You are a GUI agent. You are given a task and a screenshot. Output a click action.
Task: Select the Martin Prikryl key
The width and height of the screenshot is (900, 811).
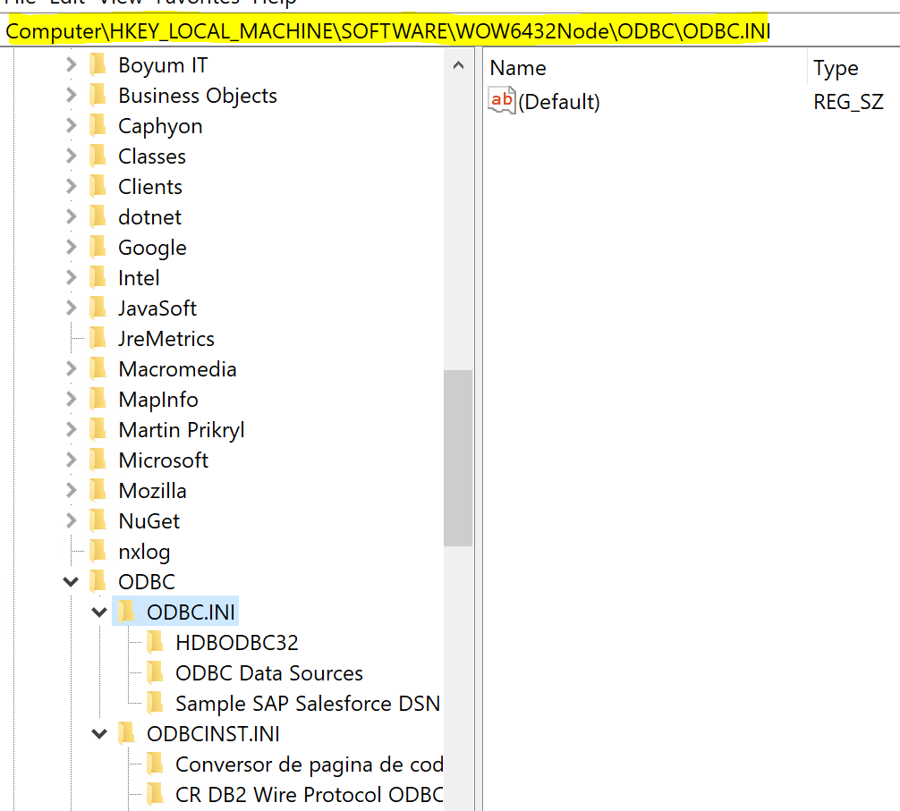click(x=181, y=430)
